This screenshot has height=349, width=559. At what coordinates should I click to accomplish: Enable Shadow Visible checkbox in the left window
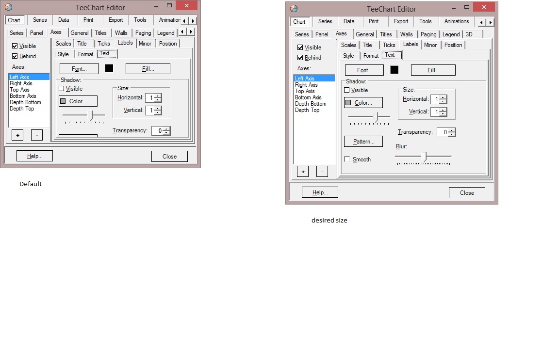[x=61, y=88]
